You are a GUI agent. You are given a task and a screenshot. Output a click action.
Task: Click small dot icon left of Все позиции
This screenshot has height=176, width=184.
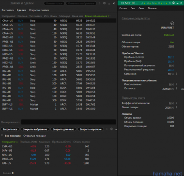click(2, 135)
